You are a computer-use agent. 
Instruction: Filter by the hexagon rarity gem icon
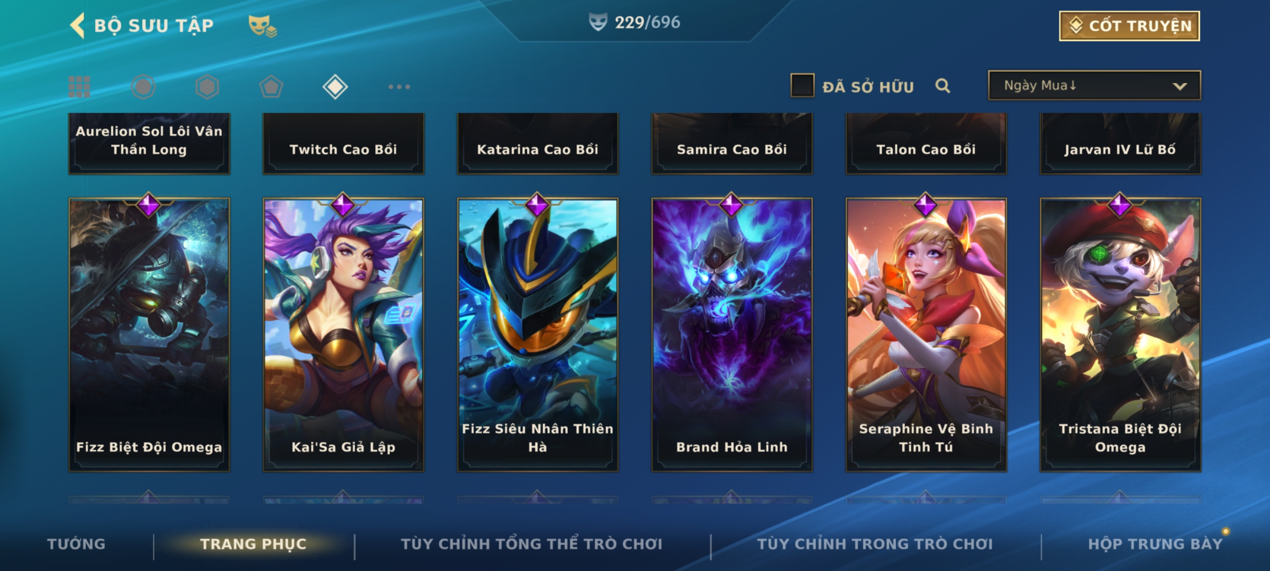coord(207,87)
